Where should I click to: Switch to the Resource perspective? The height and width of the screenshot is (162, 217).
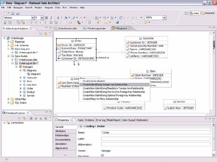pos(208,13)
